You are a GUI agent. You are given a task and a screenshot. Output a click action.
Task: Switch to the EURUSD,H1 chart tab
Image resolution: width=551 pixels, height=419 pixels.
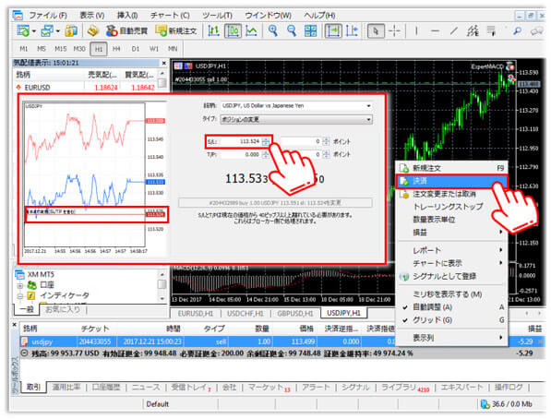[196, 313]
